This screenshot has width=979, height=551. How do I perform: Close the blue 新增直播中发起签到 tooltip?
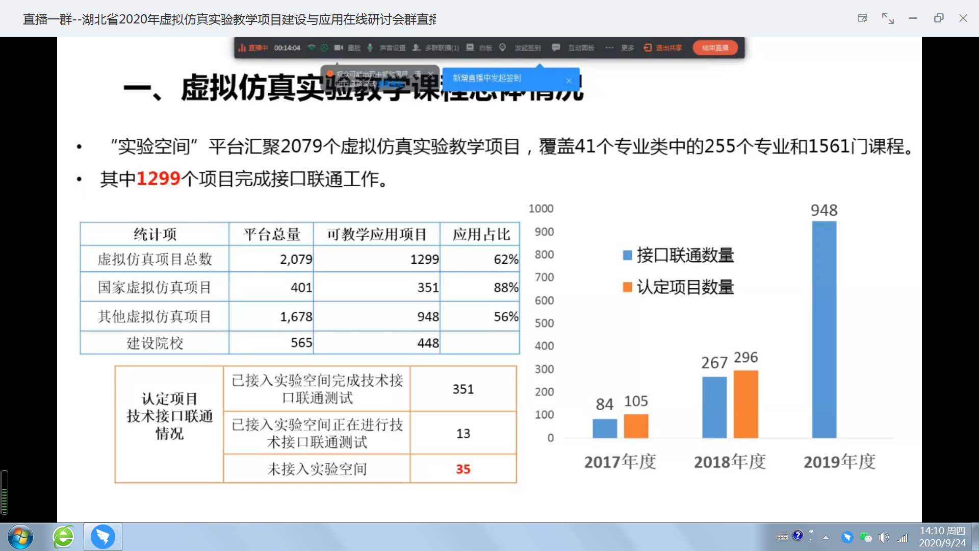[x=569, y=81]
